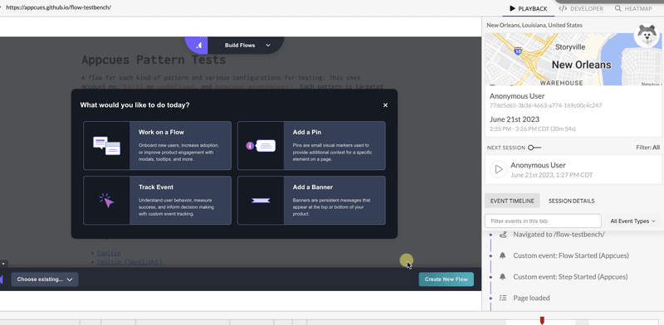The height and width of the screenshot is (325, 664).
Task: Click the navigation icon beside Navigated event
Action: (x=503, y=235)
